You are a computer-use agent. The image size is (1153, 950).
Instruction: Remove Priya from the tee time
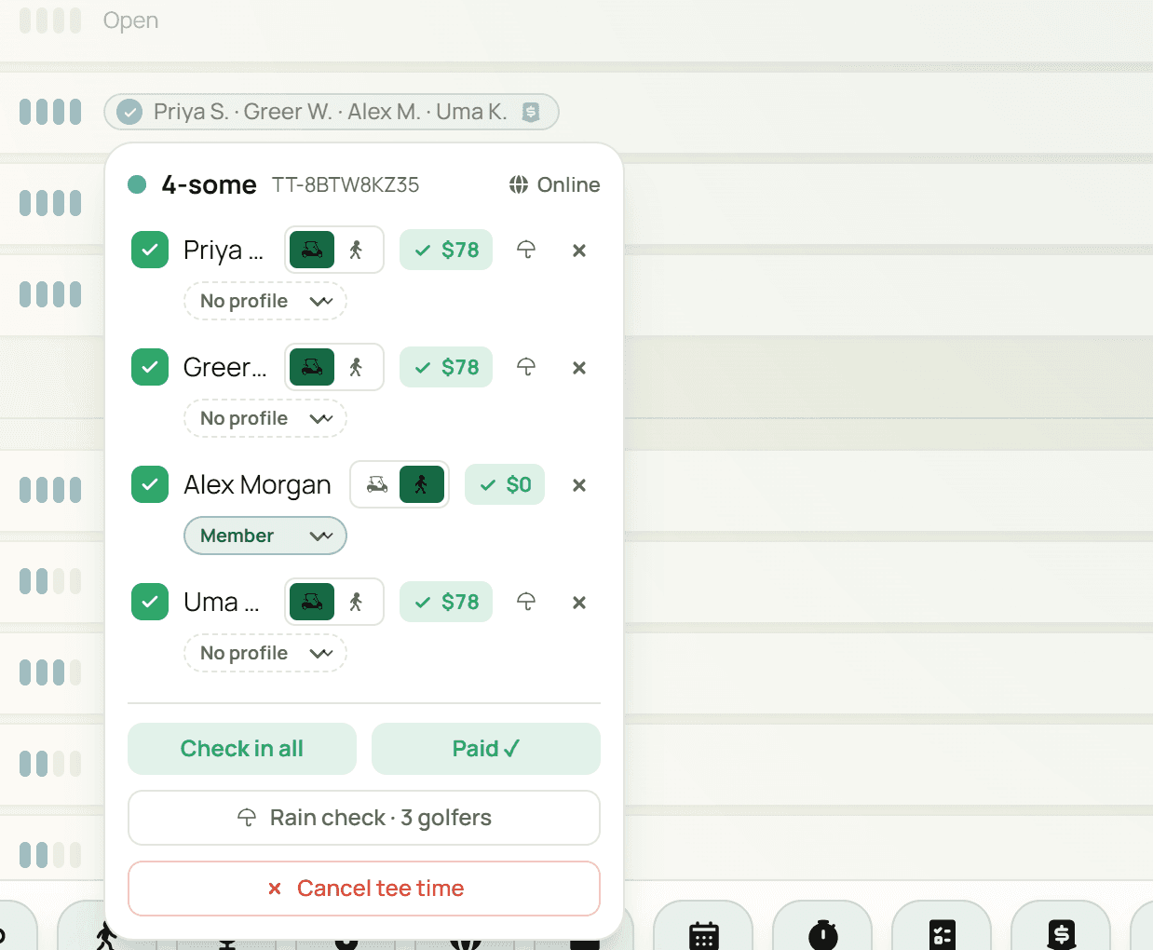(579, 250)
